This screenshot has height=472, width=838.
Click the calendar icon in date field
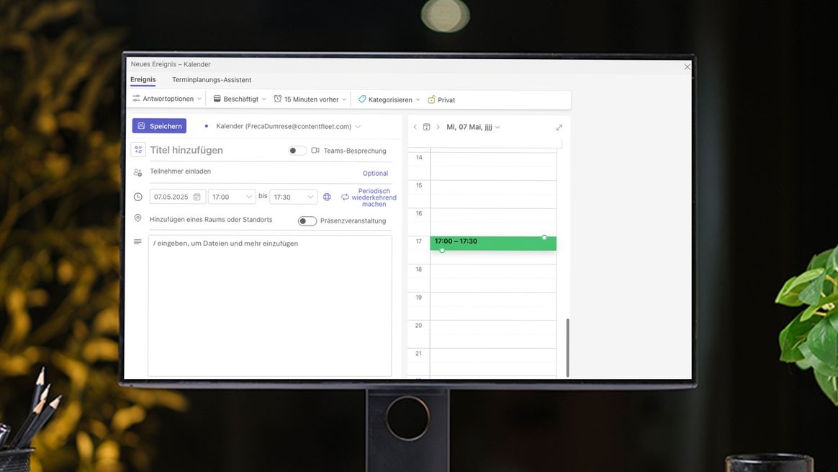tap(197, 197)
